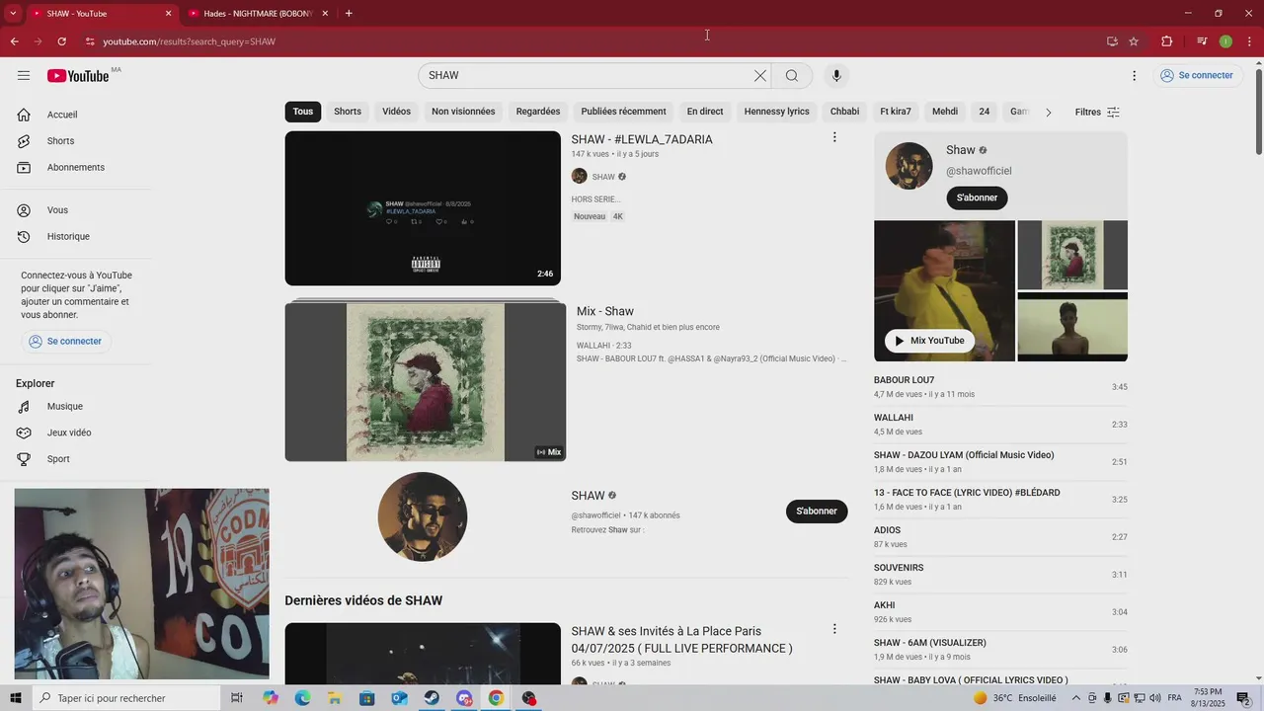Image resolution: width=1264 pixels, height=711 pixels.
Task: Open options for #LEWLA_7ADARIA video
Action: 834,137
